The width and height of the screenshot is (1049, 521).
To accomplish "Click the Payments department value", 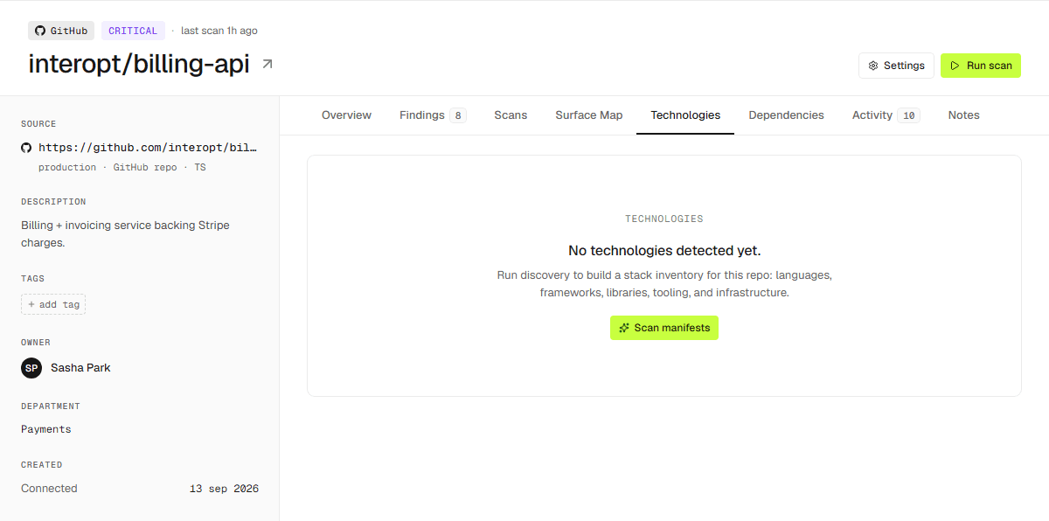I will (46, 429).
